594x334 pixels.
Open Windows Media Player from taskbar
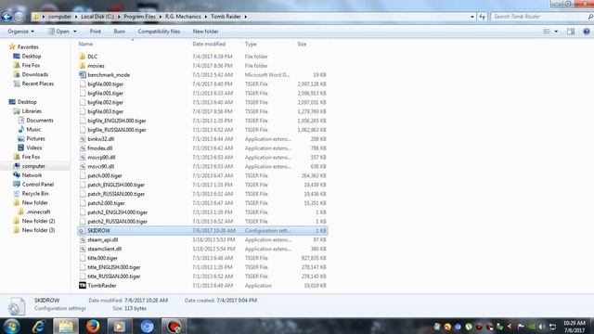(120, 326)
